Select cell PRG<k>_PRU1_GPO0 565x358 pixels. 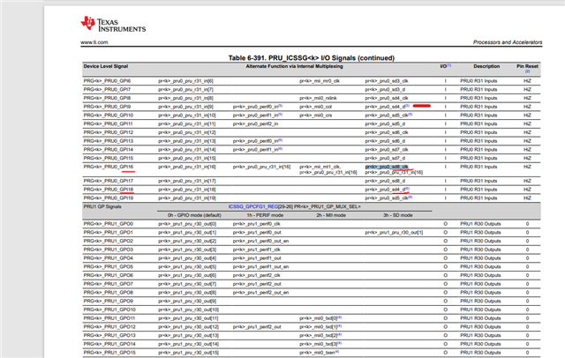coord(108,224)
